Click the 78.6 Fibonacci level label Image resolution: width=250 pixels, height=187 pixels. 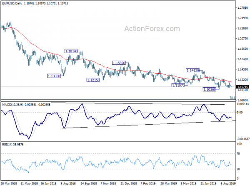point(232,98)
